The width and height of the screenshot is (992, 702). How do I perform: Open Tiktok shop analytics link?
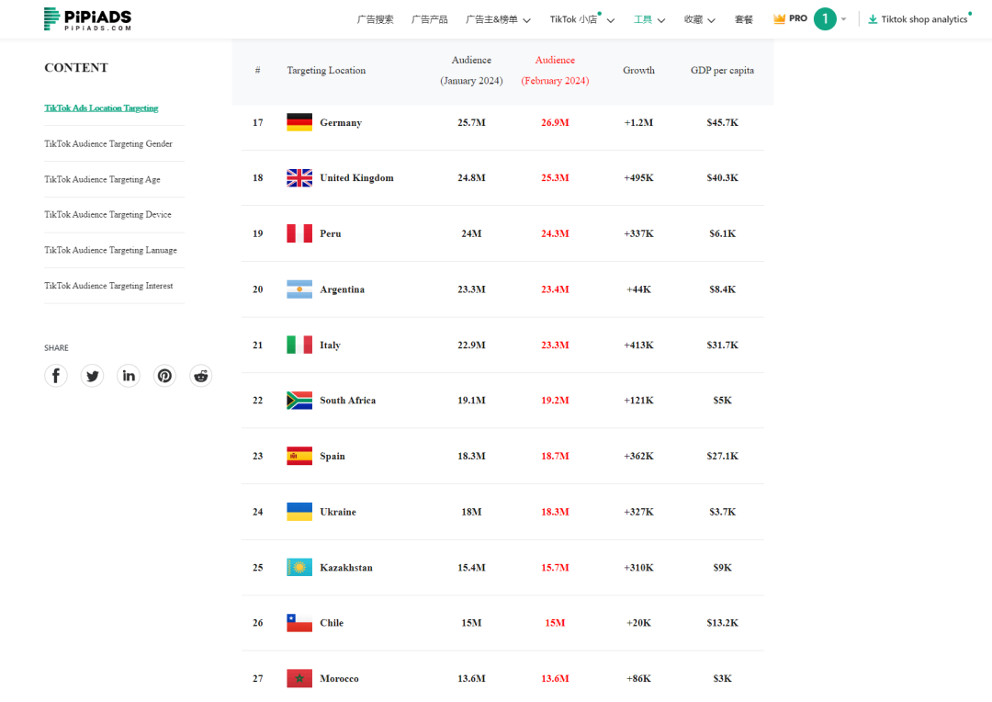pyautogui.click(x=924, y=19)
